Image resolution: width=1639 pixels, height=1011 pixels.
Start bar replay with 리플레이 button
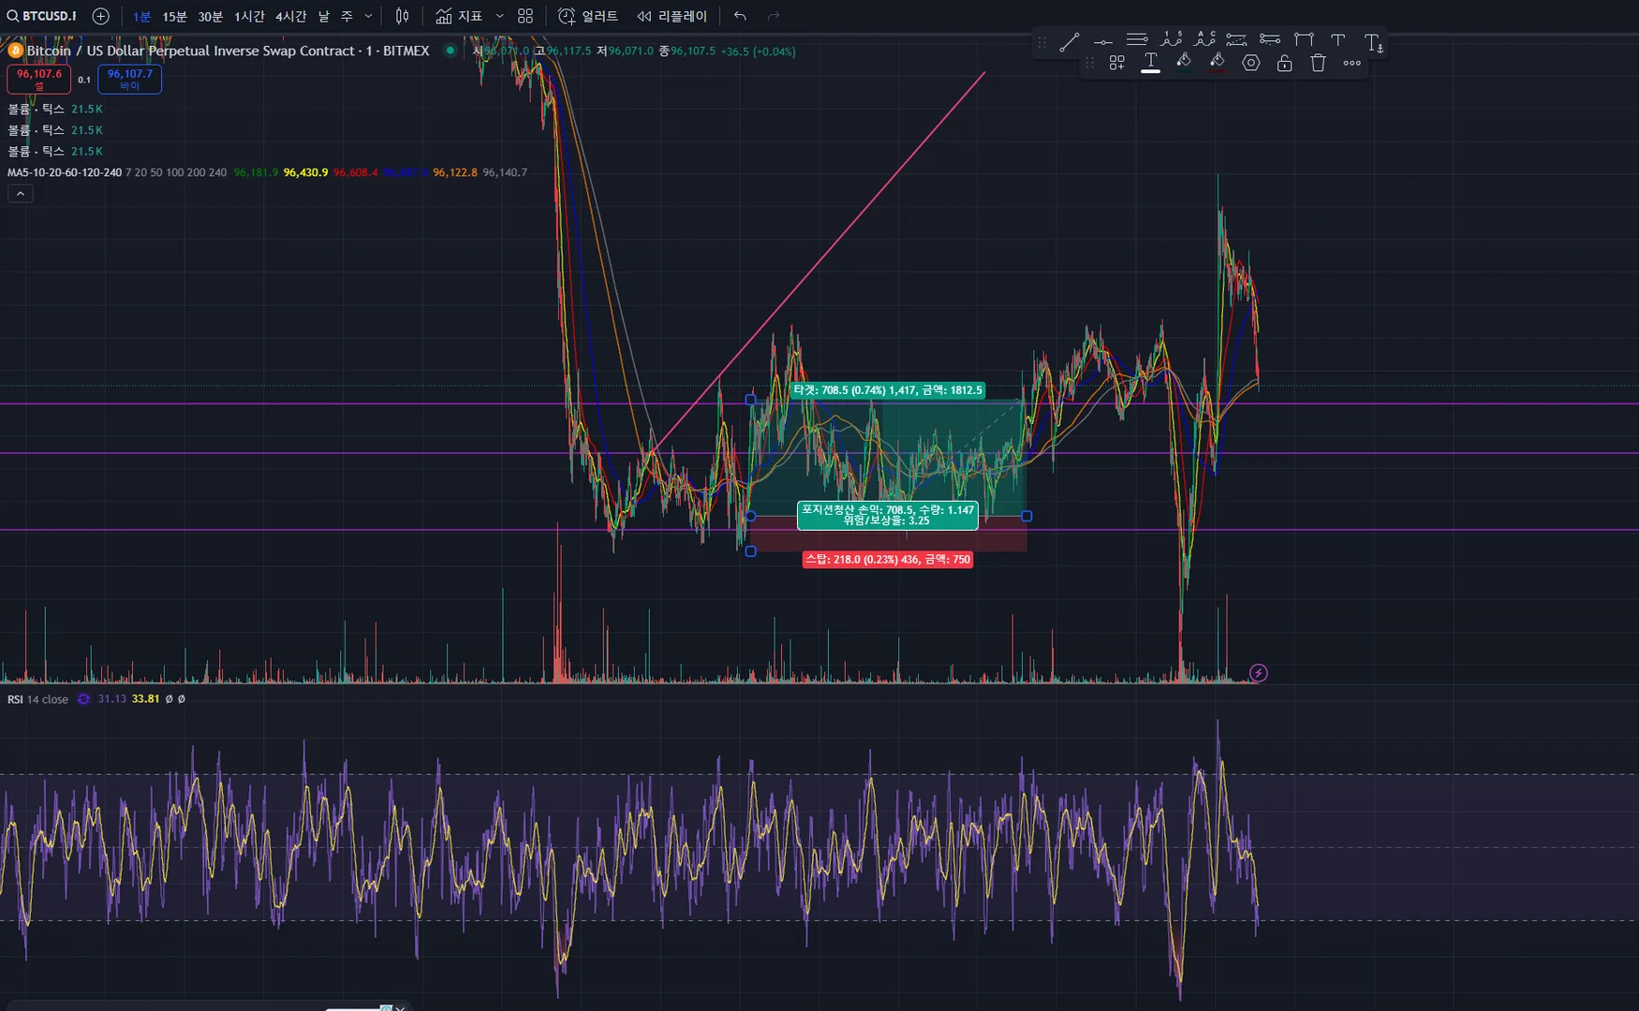tap(672, 17)
